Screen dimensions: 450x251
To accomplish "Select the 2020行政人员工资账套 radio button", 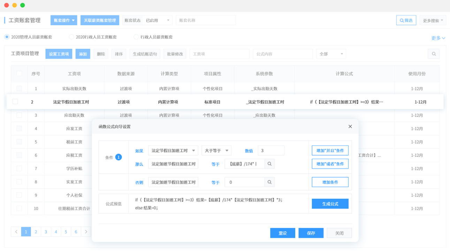I will tap(71, 37).
